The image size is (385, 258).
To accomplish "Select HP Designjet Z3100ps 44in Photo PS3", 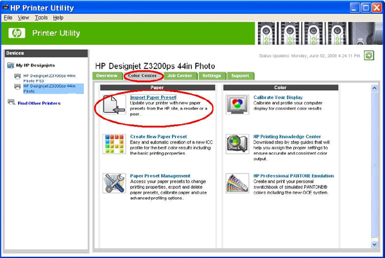I will click(49, 78).
